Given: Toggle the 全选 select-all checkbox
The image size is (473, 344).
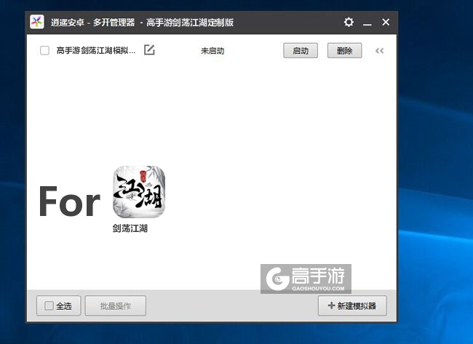Looking at the screenshot, I should click(x=49, y=305).
